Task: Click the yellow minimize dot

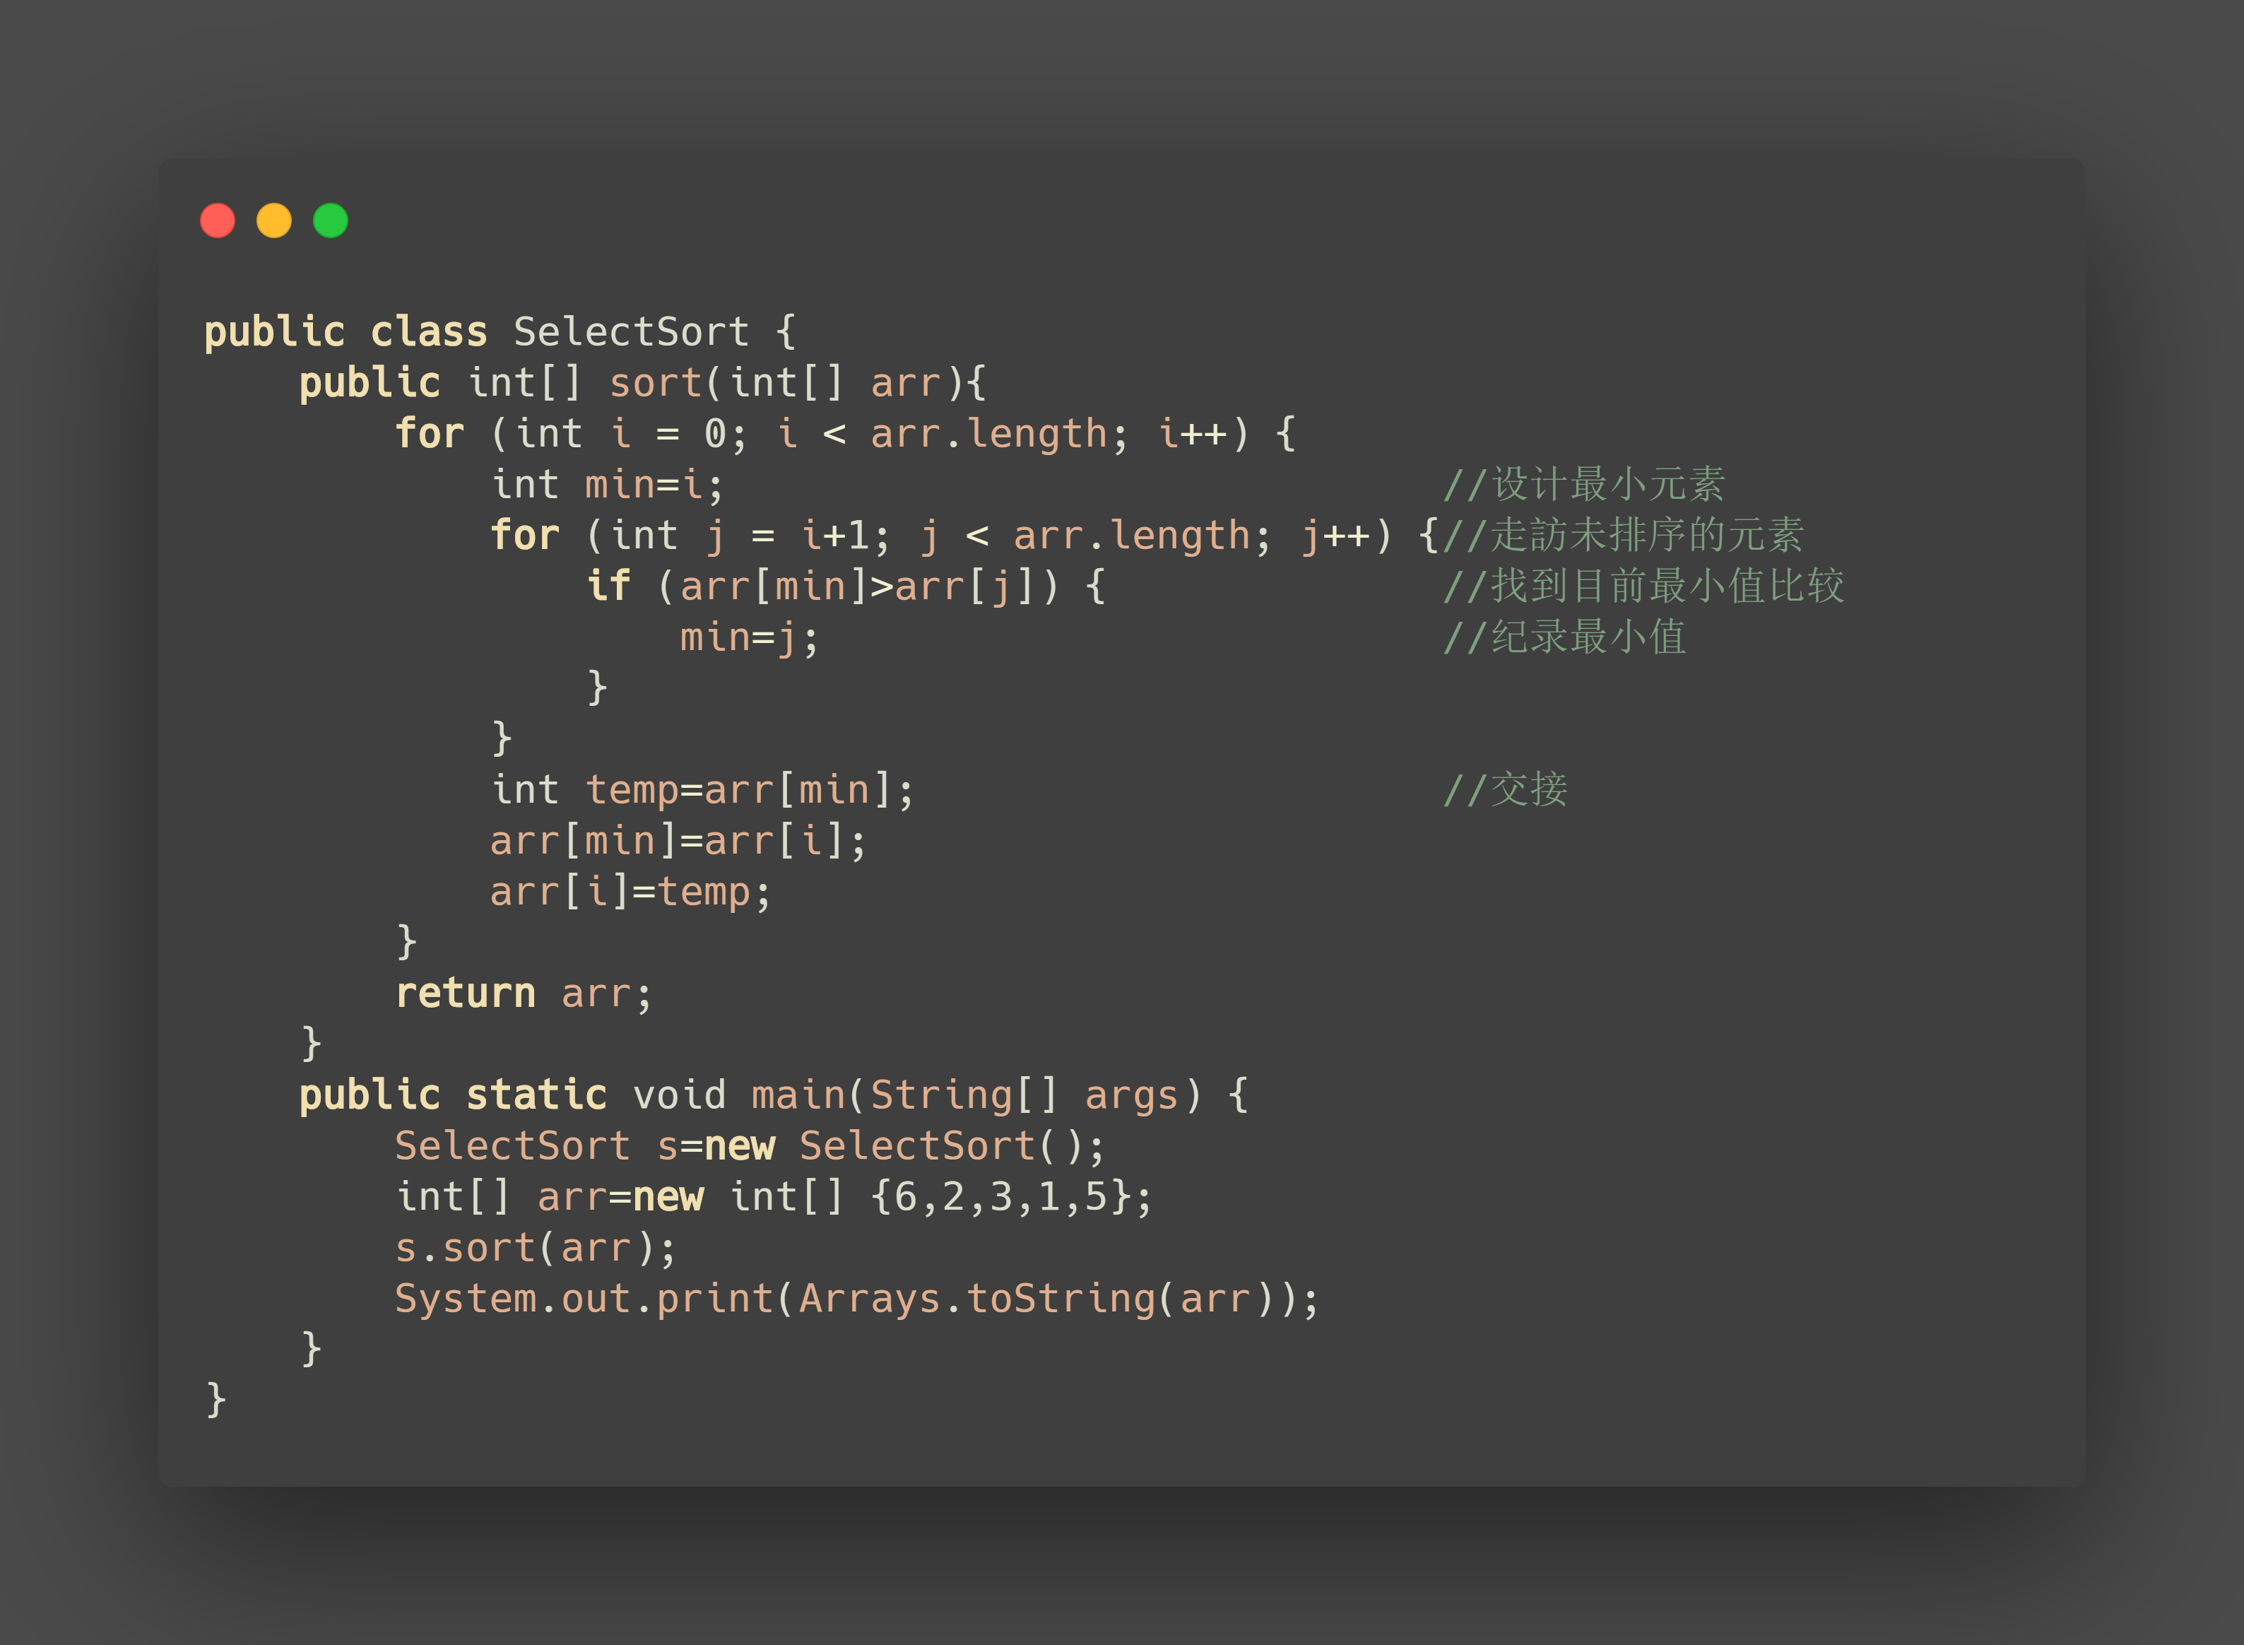Action: tap(273, 220)
